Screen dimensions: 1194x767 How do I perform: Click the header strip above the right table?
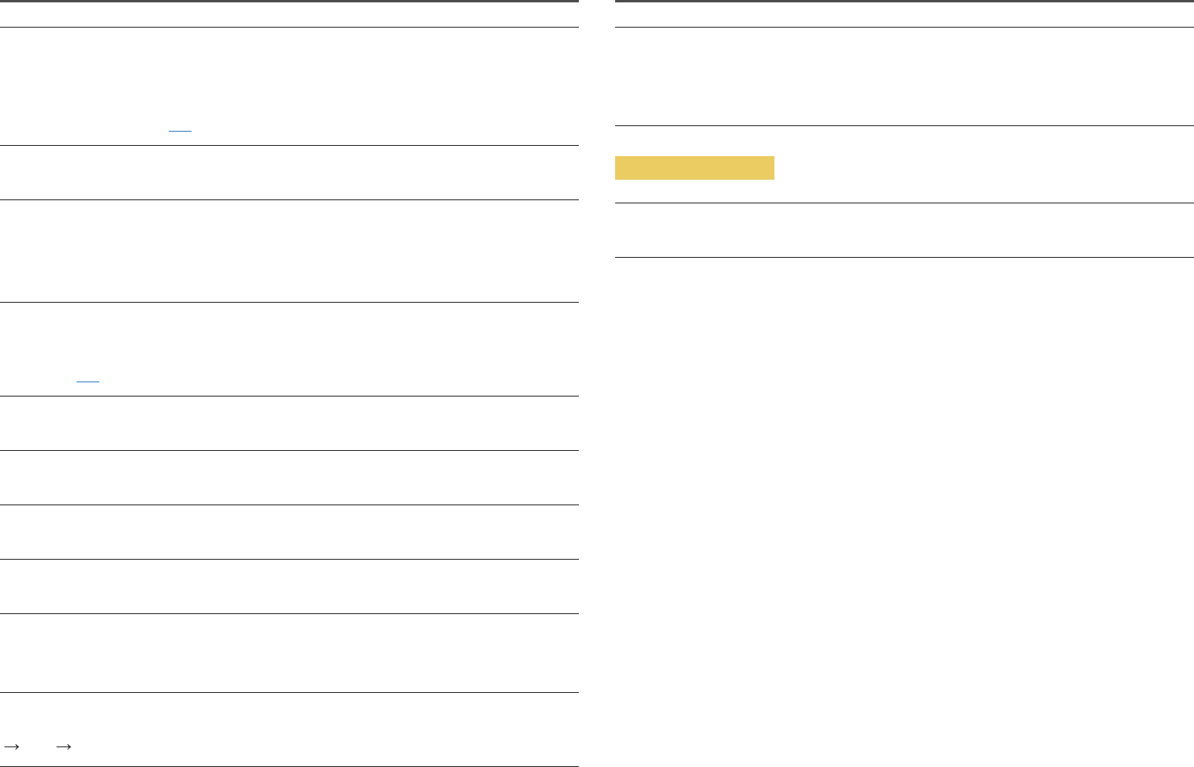coord(904,14)
